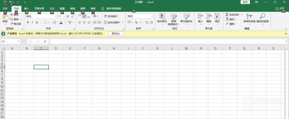Open the Font group dialog launcher
This screenshot has width=289, height=119.
(x=74, y=29)
